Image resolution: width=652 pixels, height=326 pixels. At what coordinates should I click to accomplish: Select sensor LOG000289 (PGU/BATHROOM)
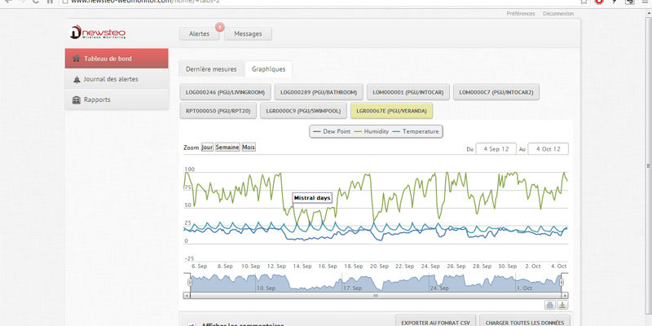coord(319,92)
